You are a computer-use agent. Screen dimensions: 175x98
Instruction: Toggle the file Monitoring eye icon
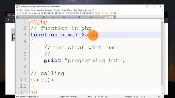pos(99,13)
